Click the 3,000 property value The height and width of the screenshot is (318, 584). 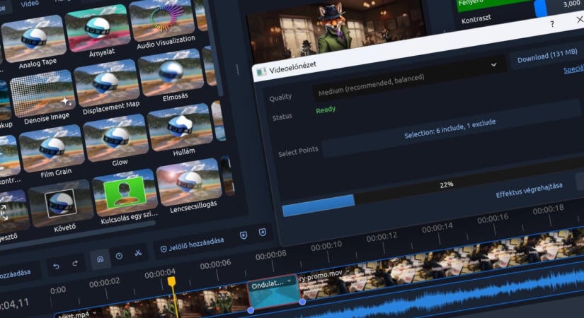point(572,4)
